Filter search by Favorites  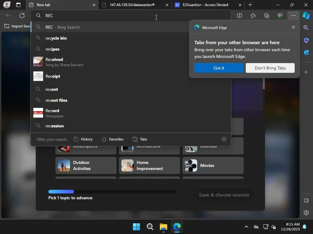(x=112, y=139)
